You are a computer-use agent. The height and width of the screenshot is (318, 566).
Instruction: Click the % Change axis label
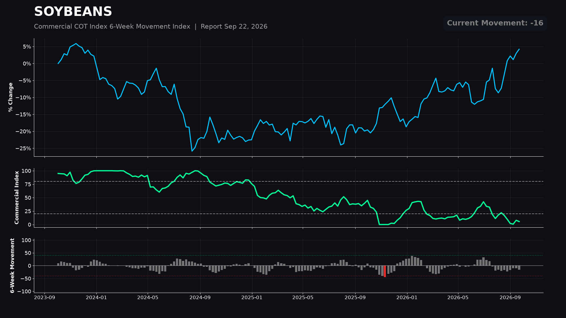click(11, 97)
